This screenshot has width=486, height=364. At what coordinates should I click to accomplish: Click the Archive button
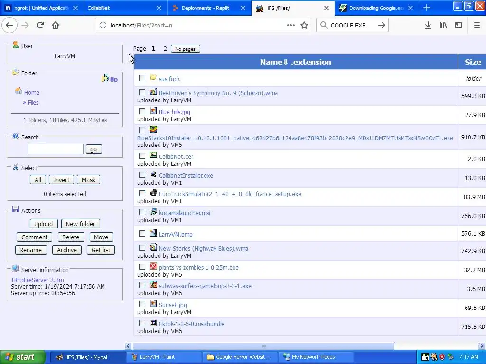point(66,250)
